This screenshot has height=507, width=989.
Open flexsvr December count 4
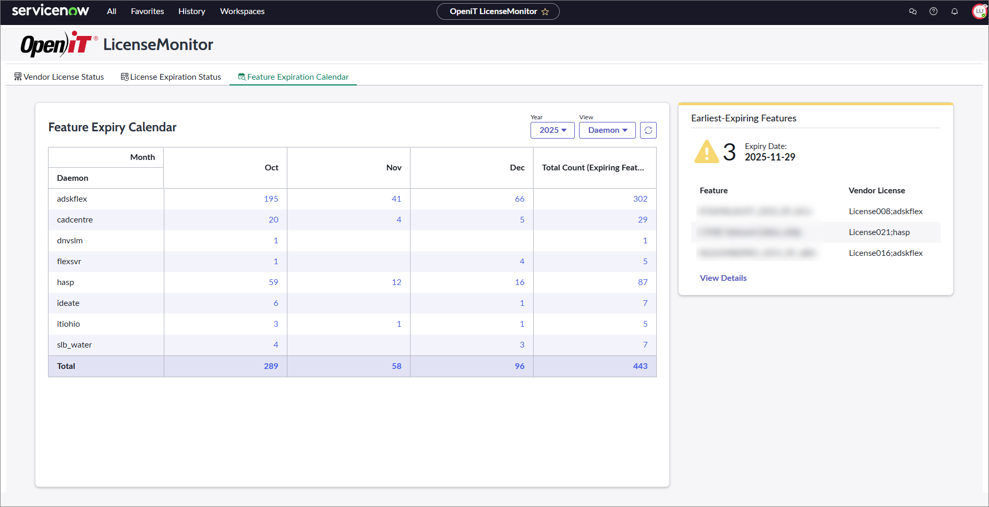[522, 262]
